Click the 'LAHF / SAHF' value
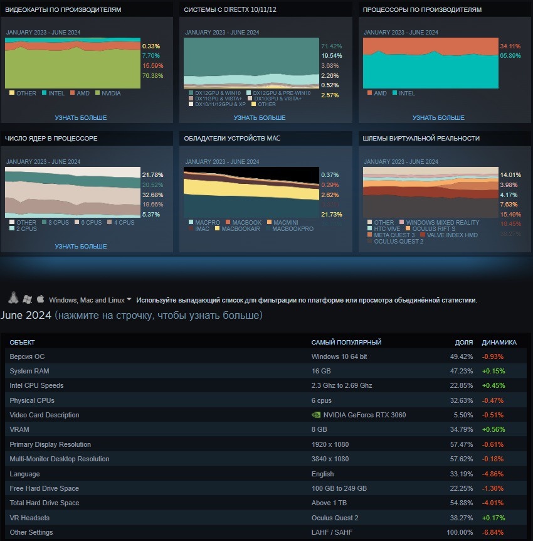533x541 pixels. pos(332,532)
